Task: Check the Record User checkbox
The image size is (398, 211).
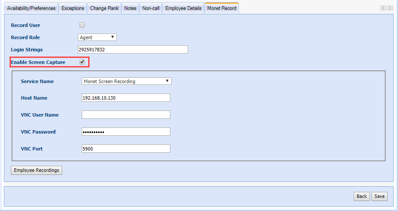Action: [82, 25]
